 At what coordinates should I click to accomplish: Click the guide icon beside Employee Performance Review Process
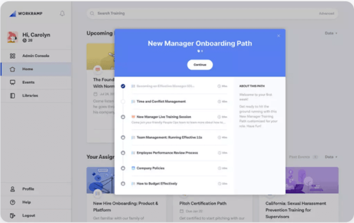133,153
